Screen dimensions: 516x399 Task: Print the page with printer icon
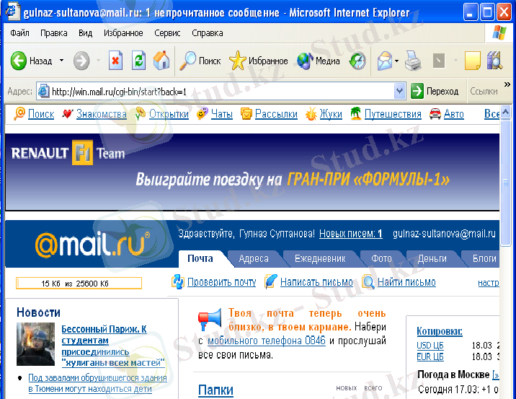[413, 61]
